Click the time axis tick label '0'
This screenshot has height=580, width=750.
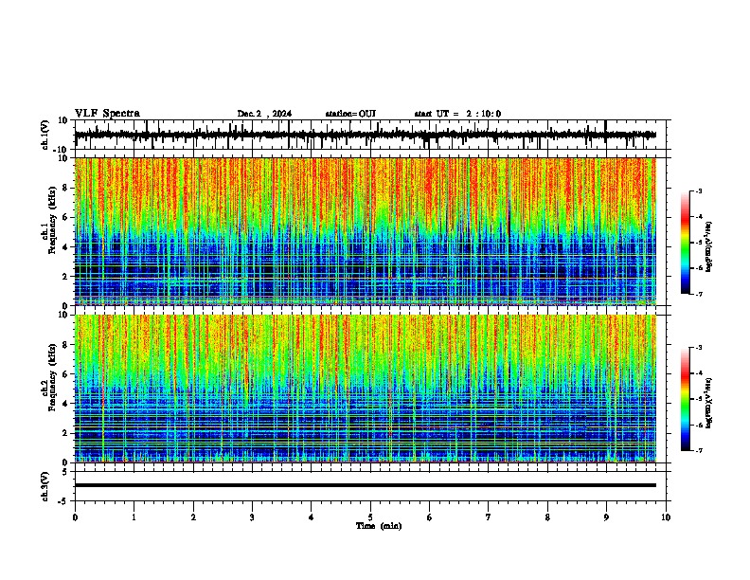75,517
